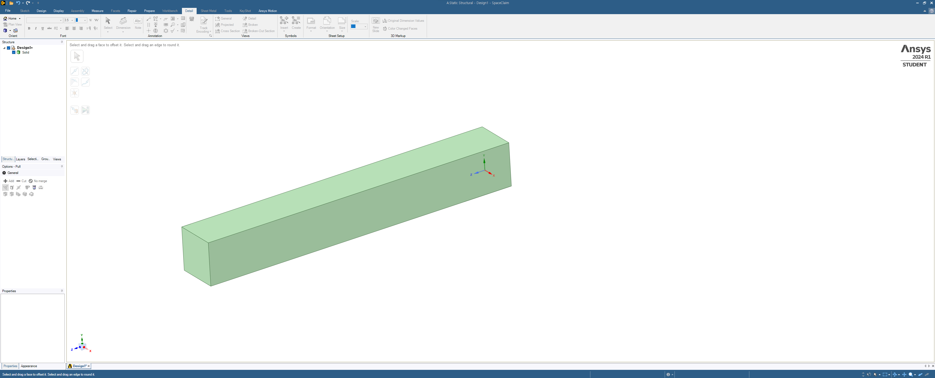Image resolution: width=935 pixels, height=378 pixels.
Task: Toggle strikethrough font formatting
Action: click(x=49, y=28)
